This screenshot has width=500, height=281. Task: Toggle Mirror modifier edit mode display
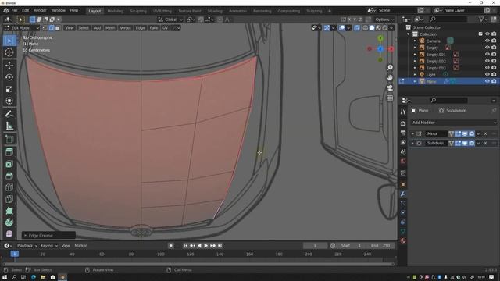(x=458, y=133)
